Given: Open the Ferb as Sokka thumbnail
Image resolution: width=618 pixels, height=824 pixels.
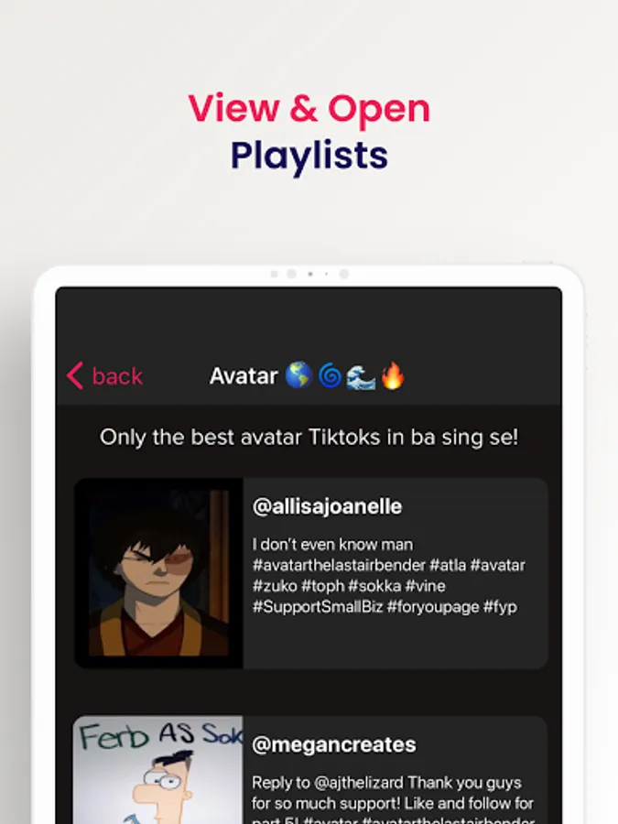Looking at the screenshot, I should pos(157,770).
